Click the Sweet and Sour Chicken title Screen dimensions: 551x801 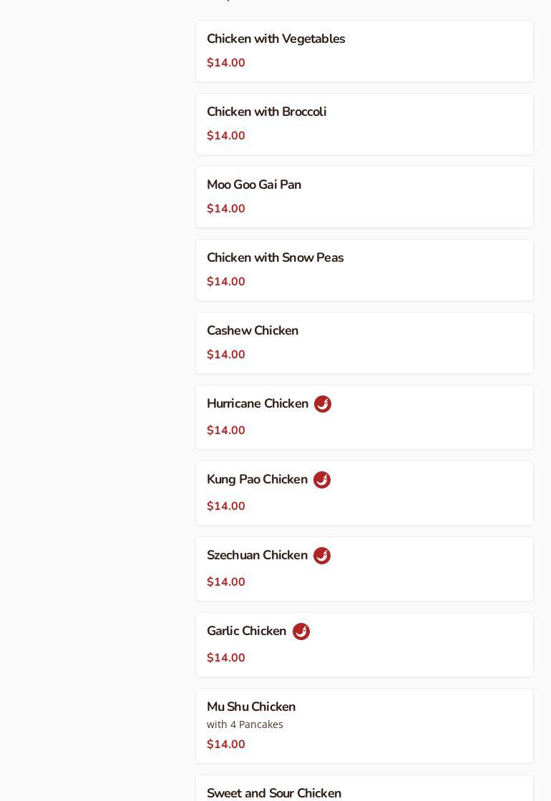274,793
